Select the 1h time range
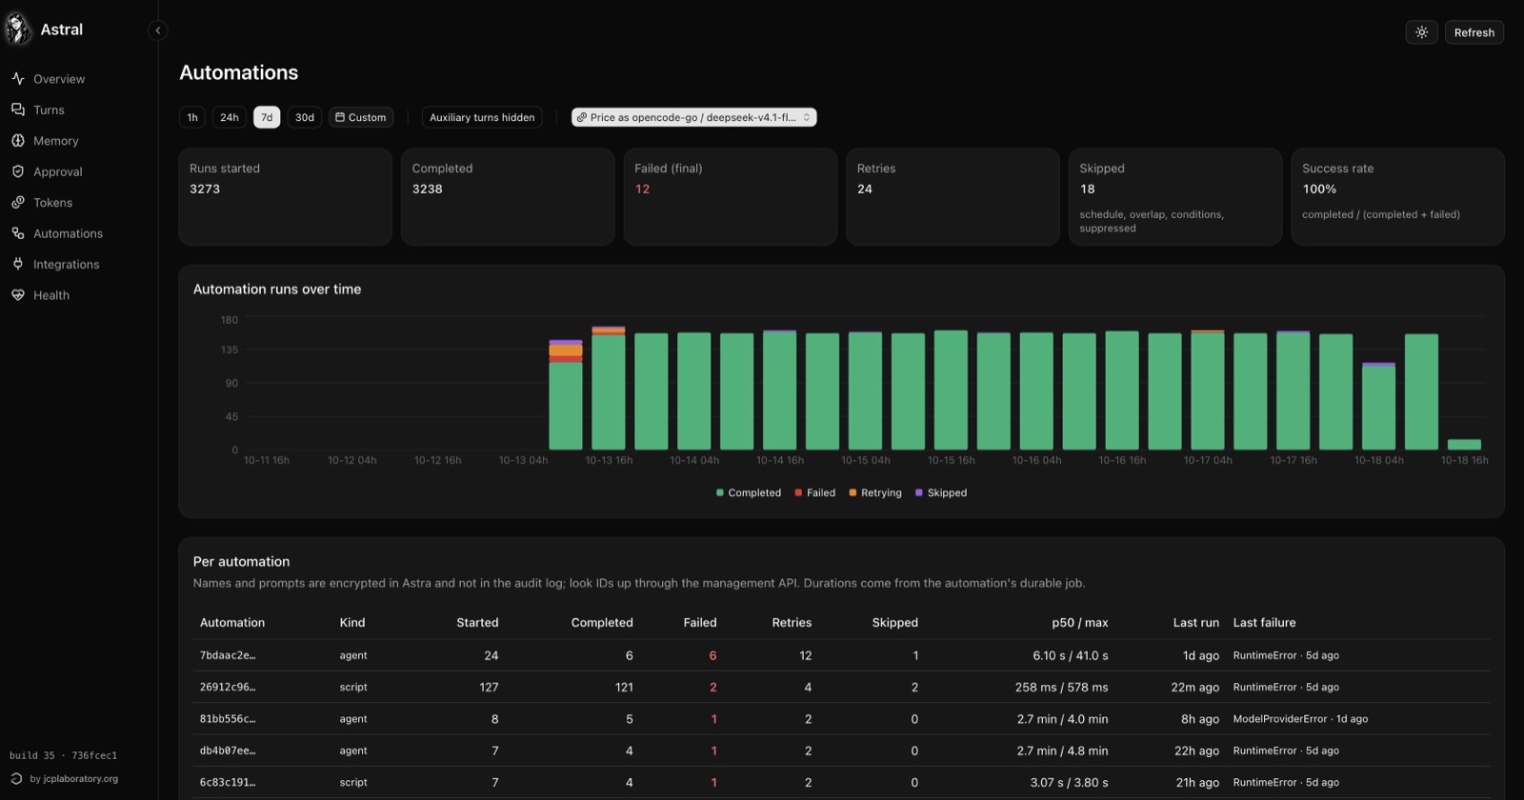Screen dimensions: 1524x800 [x=192, y=117]
